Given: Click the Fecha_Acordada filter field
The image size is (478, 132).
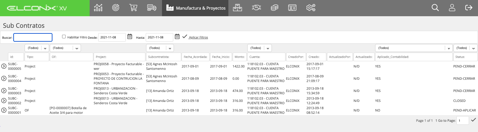Looking at the screenshot, I should pos(196,57).
